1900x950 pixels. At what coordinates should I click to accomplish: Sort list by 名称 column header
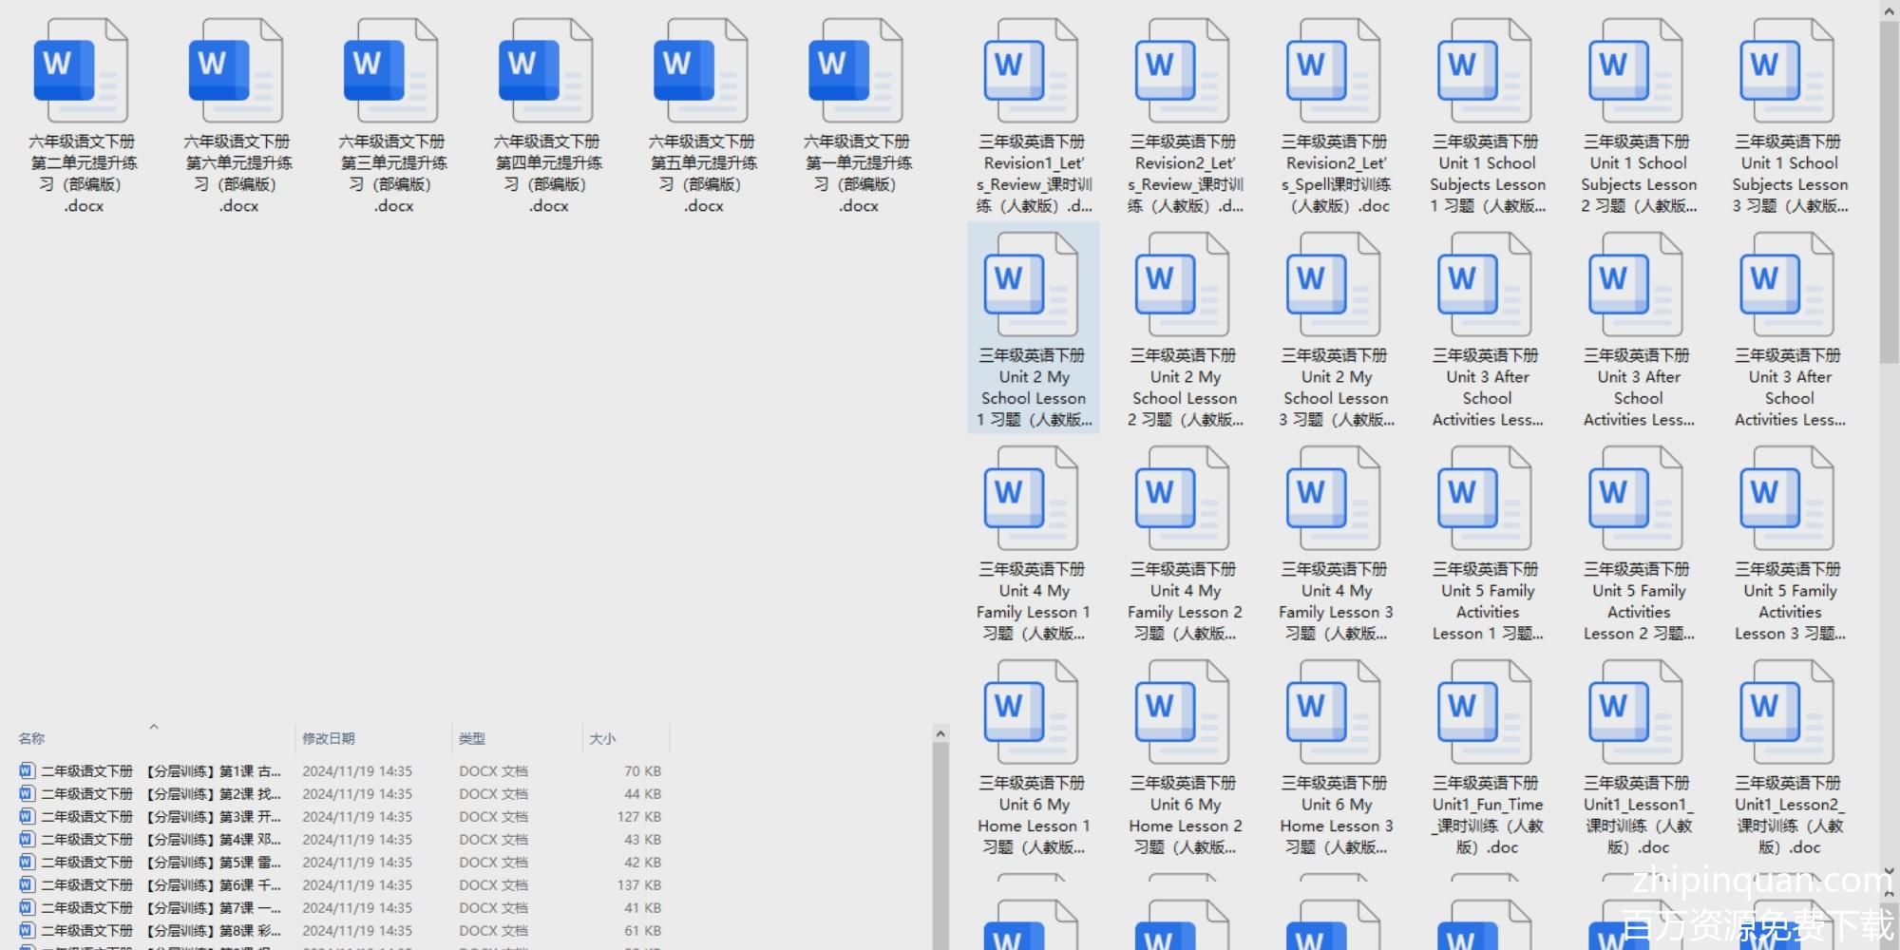(32, 738)
